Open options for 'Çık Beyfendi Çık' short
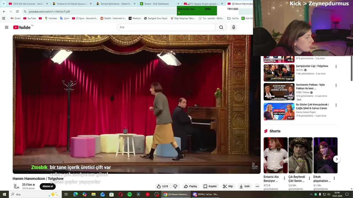The image size is (353, 198). (x=309, y=178)
